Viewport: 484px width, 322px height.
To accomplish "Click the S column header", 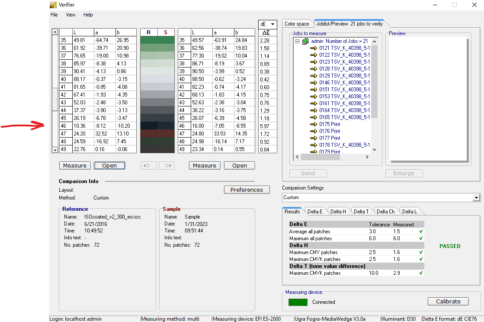I will click(x=166, y=32).
